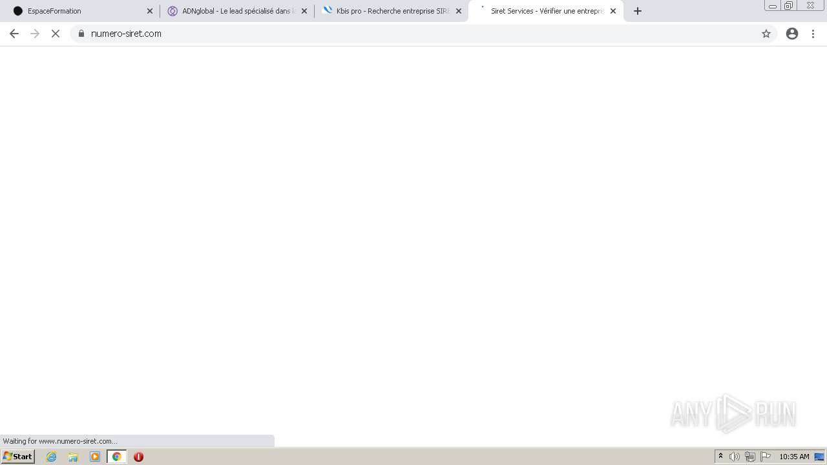Select the Chrome taskbar button

[116, 457]
